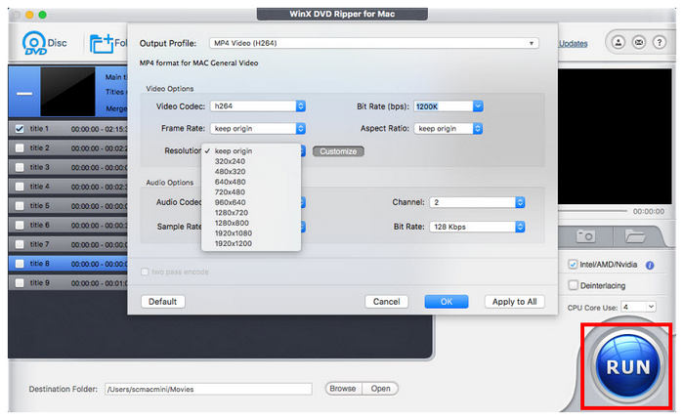This screenshot has width=684, height=420.
Task: Click the video preview screen
Action: [615, 136]
